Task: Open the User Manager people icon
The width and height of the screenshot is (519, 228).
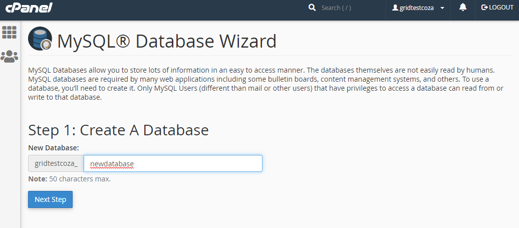Action: click(x=9, y=57)
